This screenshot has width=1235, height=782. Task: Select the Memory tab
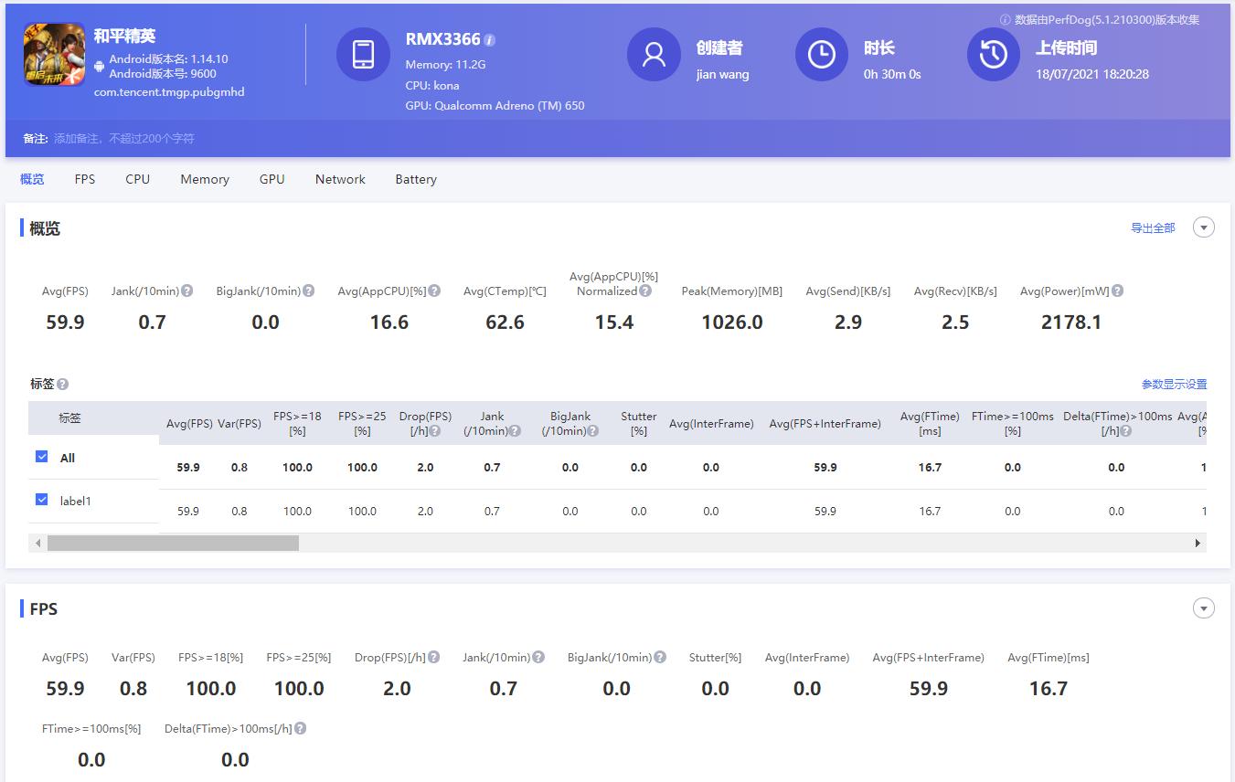(x=205, y=179)
